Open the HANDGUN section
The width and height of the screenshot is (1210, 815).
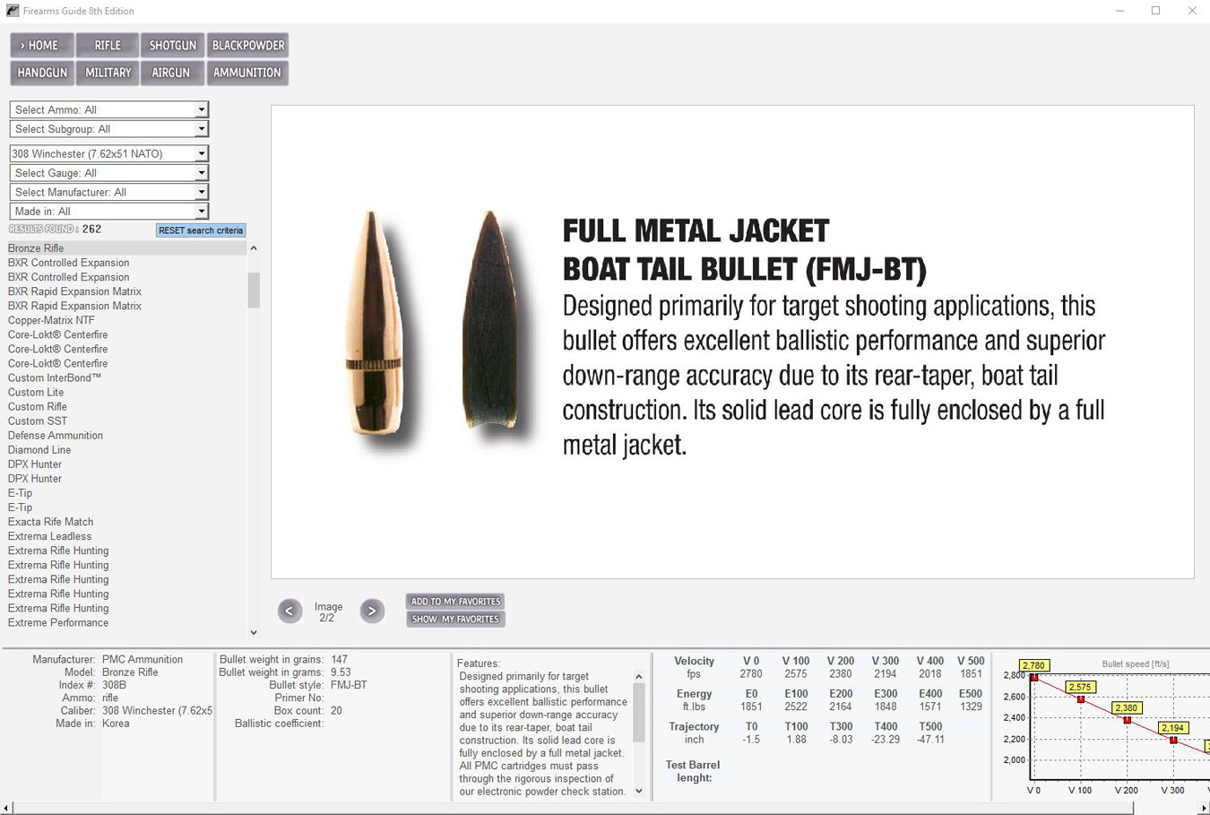pyautogui.click(x=42, y=73)
